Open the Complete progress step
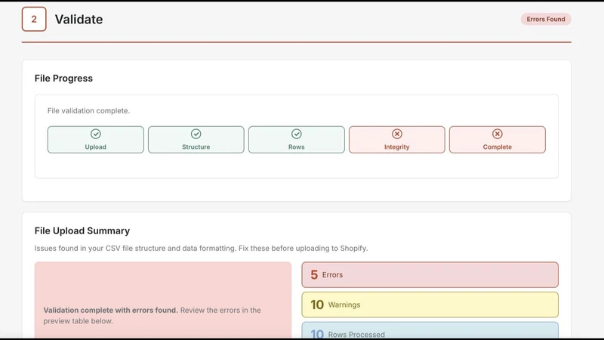Image resolution: width=604 pixels, height=340 pixels. click(x=498, y=140)
